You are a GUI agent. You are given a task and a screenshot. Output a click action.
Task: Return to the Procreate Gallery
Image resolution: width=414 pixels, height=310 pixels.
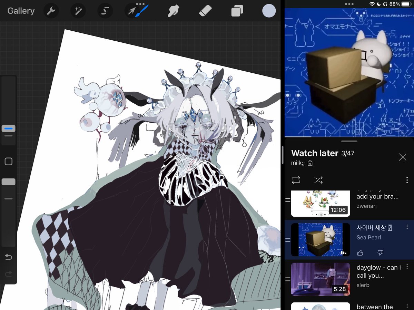[21, 11]
